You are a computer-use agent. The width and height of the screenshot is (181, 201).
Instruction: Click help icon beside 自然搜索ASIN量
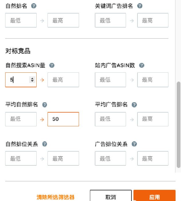tap(52, 65)
